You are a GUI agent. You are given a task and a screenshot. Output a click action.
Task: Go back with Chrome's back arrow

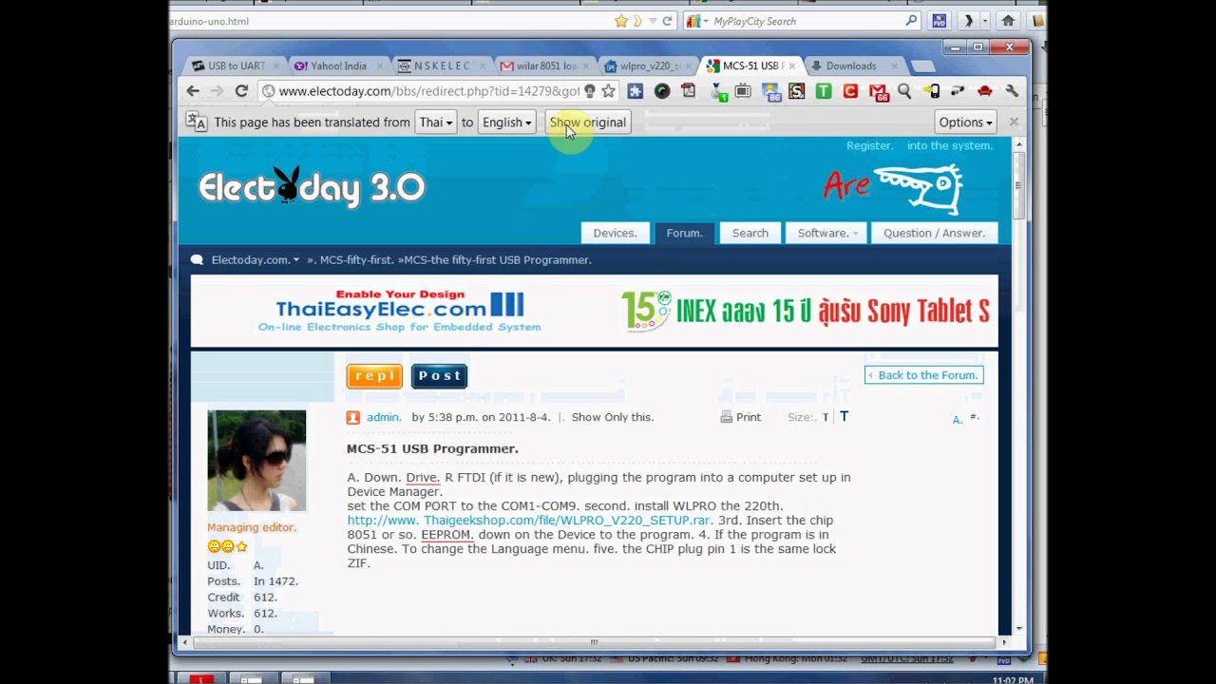193,91
